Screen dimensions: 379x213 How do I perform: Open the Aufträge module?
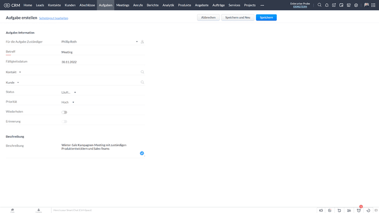pos(218,5)
